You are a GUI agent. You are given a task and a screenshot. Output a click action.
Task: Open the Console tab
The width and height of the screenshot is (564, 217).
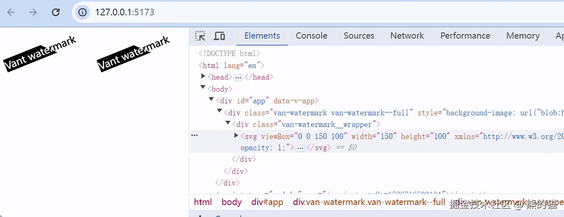click(311, 36)
